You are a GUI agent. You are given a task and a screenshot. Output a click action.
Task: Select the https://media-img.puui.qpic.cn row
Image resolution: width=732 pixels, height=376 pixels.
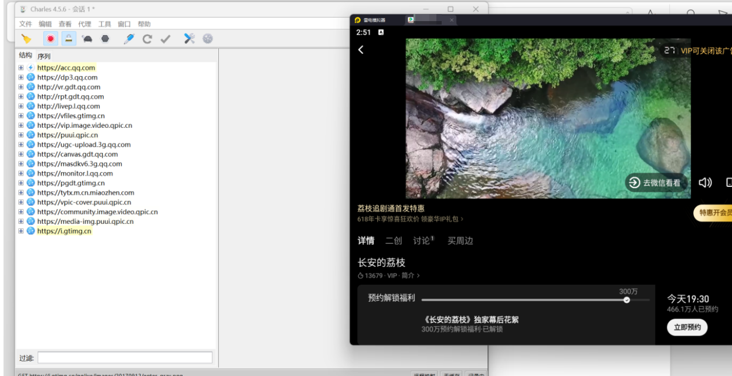(85, 221)
